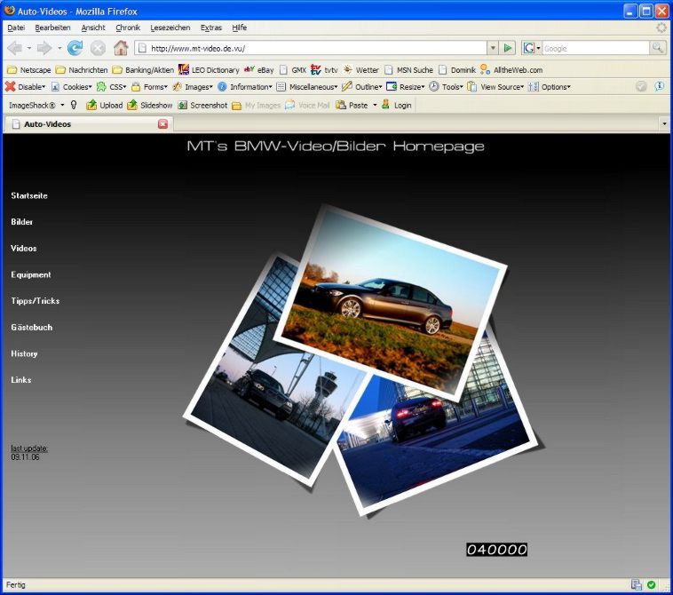This screenshot has width=673, height=595.
Task: Click the ImageShack Login button
Action: click(396, 105)
